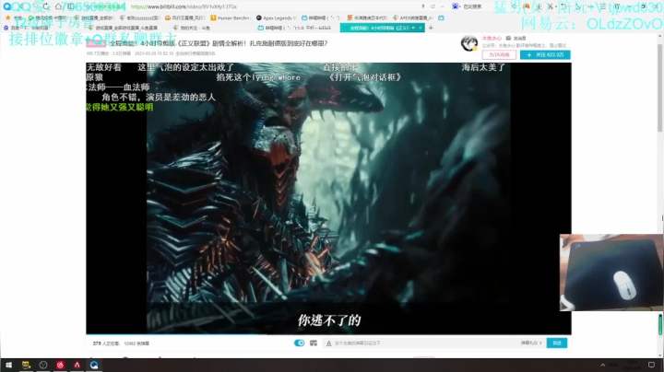Open the Windows notification center icon
The image size is (664, 372).
(652, 365)
